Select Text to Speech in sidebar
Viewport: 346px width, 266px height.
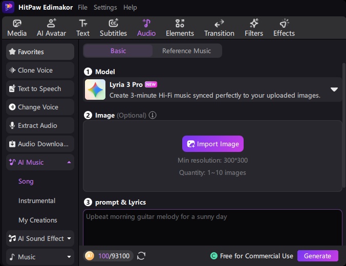[x=40, y=88]
